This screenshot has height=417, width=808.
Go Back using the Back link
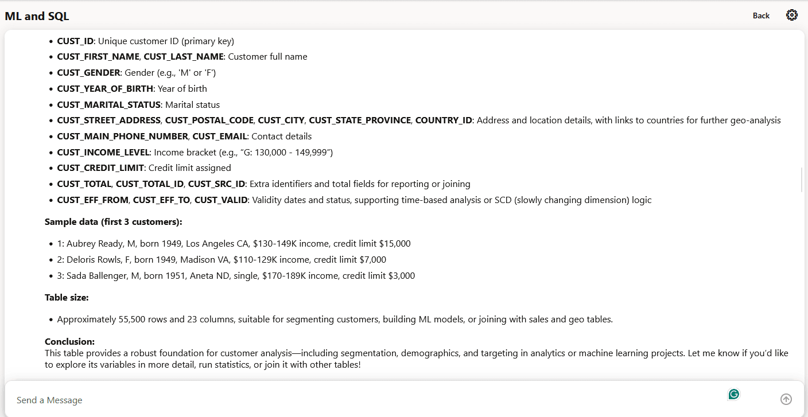[760, 15]
